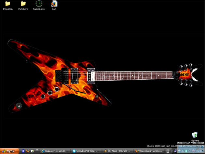Click the blue shield tray icon

click(202, 147)
